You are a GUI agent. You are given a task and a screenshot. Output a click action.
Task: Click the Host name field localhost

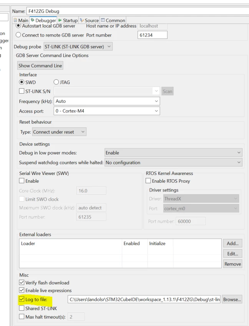point(153,26)
